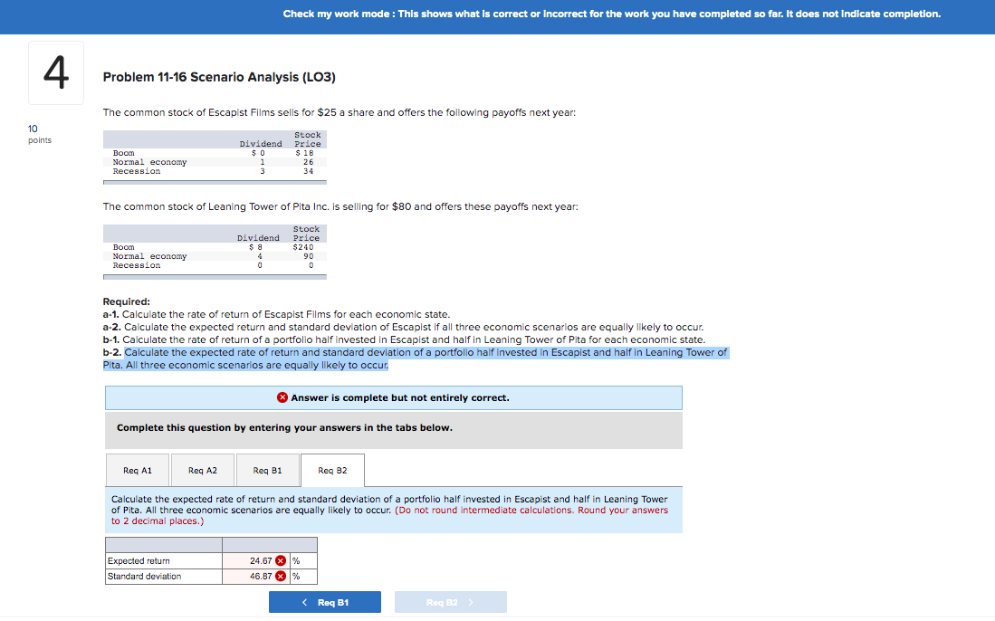Viewport: 995px width, 621px height.
Task: Click the Standard deviation row label
Action: [147, 576]
